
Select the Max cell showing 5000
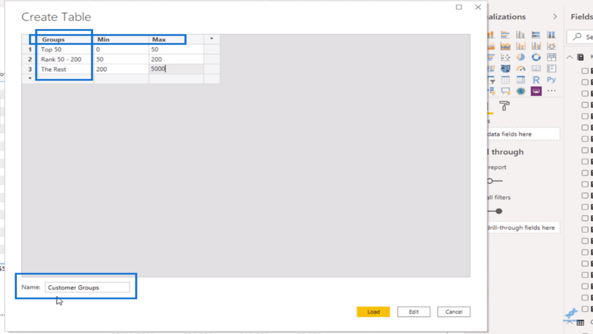click(x=176, y=69)
